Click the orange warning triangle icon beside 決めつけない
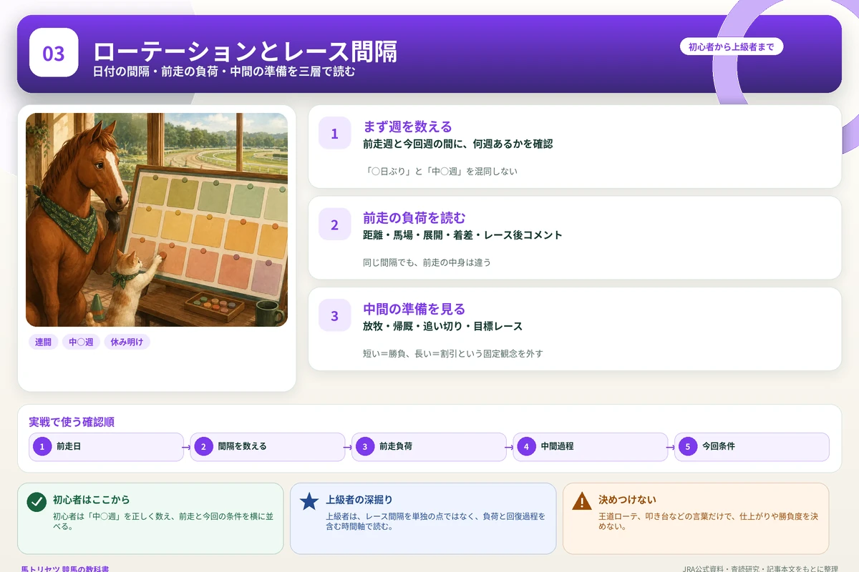 point(582,501)
